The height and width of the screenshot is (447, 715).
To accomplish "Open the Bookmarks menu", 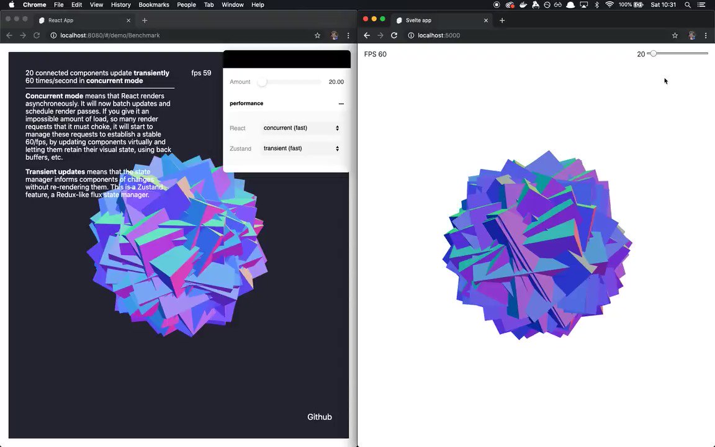I will [x=154, y=4].
